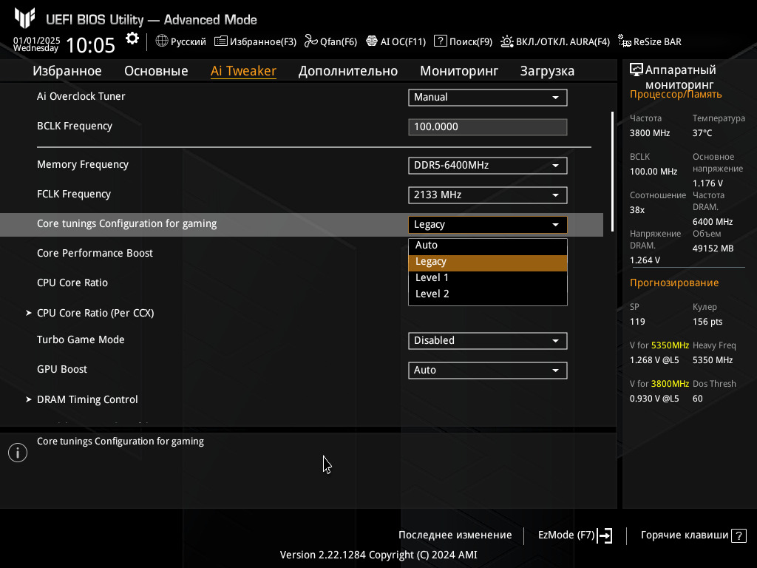Viewport: 757px width, 568px height.
Task: Launch AI OC(F11) chip icon
Action: click(371, 41)
